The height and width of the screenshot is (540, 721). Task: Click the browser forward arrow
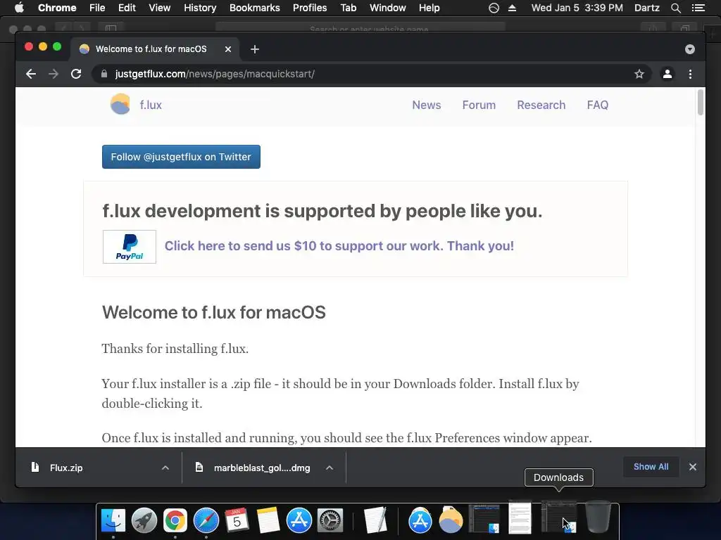(x=54, y=74)
